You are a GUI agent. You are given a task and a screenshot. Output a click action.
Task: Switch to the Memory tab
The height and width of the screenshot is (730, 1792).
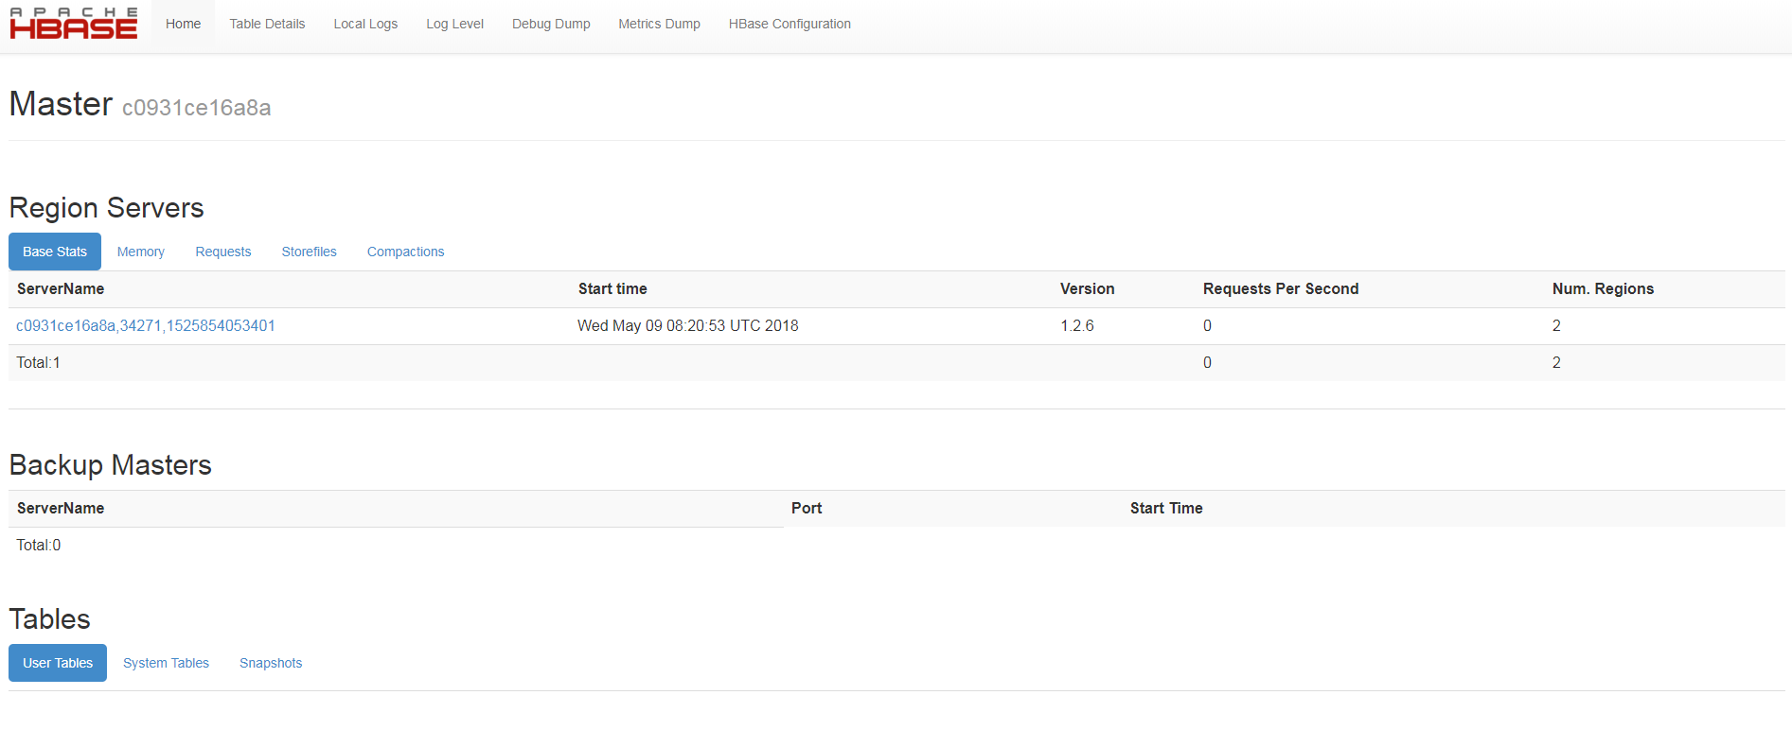(141, 252)
